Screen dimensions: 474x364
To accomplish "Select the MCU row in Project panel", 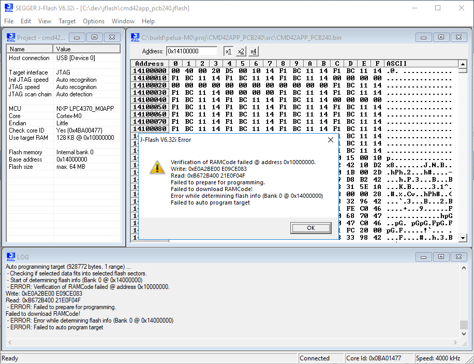I will [x=64, y=109].
